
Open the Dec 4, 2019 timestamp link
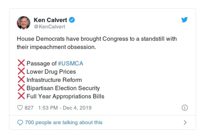[65, 108]
